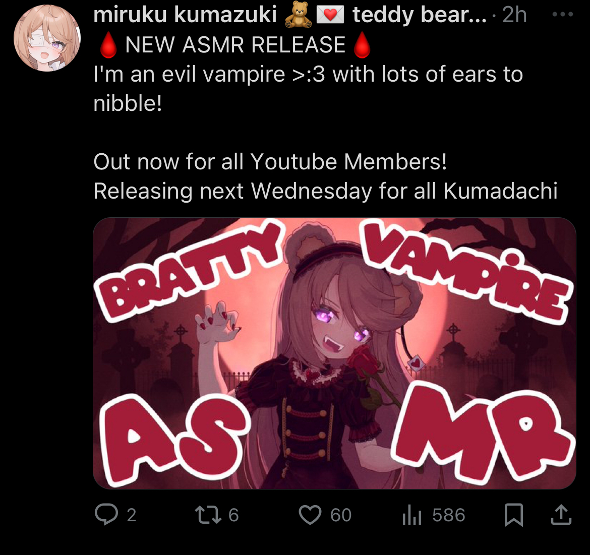Open miruku kumazuki's profile avatar
This screenshot has height=555, width=590.
point(47,38)
